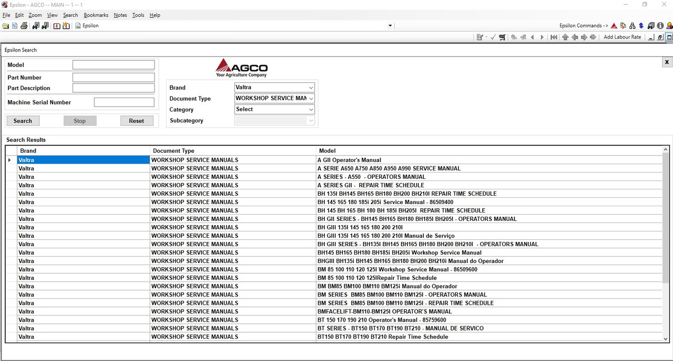The width and height of the screenshot is (673, 361).
Task: Click the grey double right arrow icon
Action: point(593,37)
